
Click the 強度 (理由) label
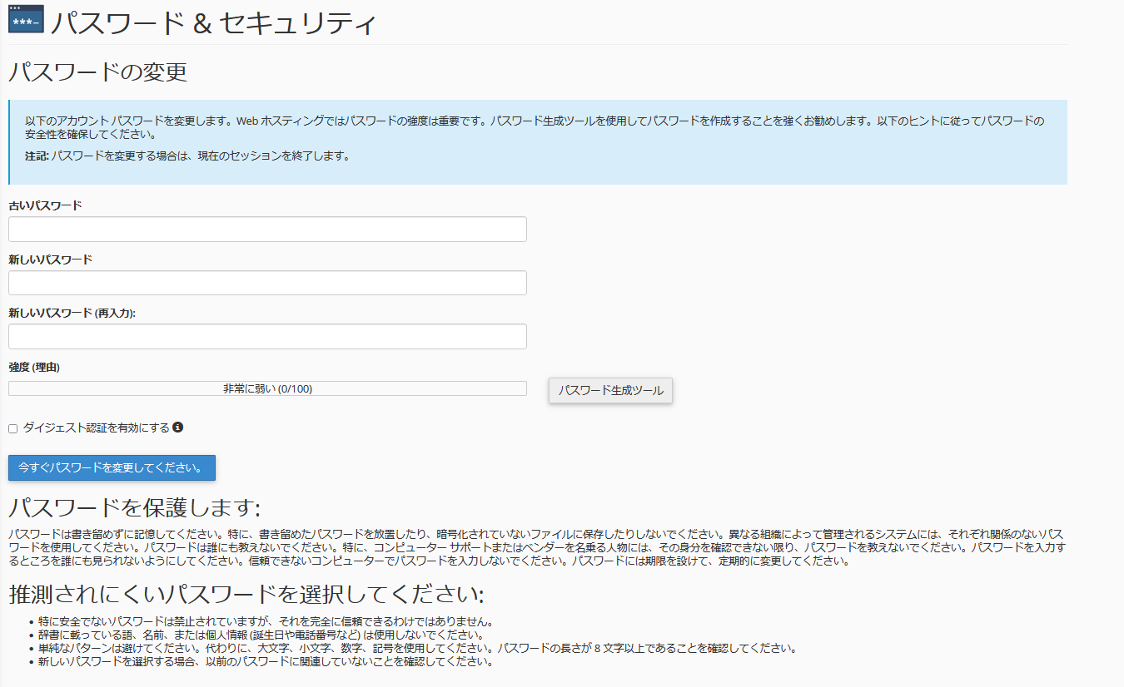(34, 367)
